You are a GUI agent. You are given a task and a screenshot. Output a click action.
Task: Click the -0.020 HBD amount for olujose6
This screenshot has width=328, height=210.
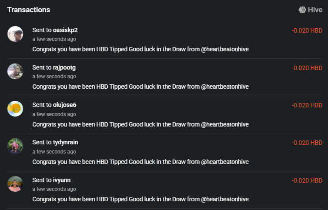(307, 105)
